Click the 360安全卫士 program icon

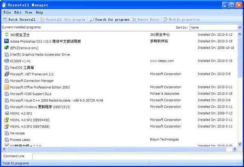click(x=7, y=34)
